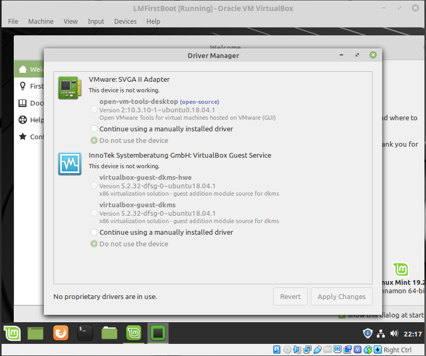Select the plain virtualbox-guest-dkms driver option
The height and width of the screenshot is (356, 426).
[94, 213]
